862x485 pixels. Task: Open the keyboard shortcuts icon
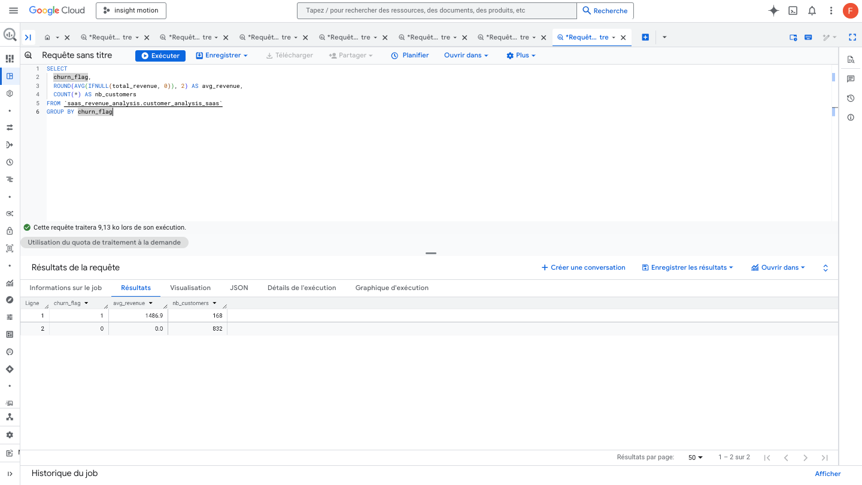[808, 37]
